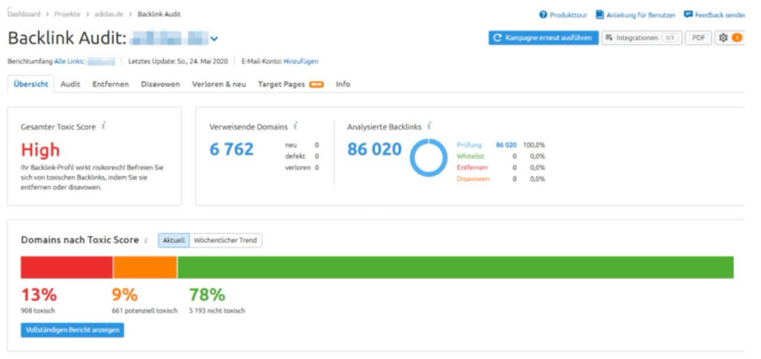Image resolution: width=761 pixels, height=359 pixels.
Task: Open the Disavowen tab
Action: 161,84
